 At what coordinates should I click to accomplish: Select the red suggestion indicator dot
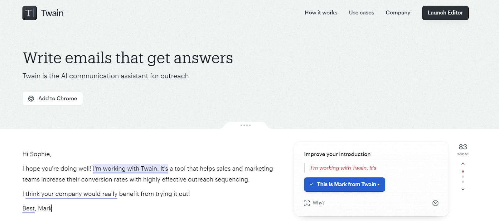click(x=463, y=172)
